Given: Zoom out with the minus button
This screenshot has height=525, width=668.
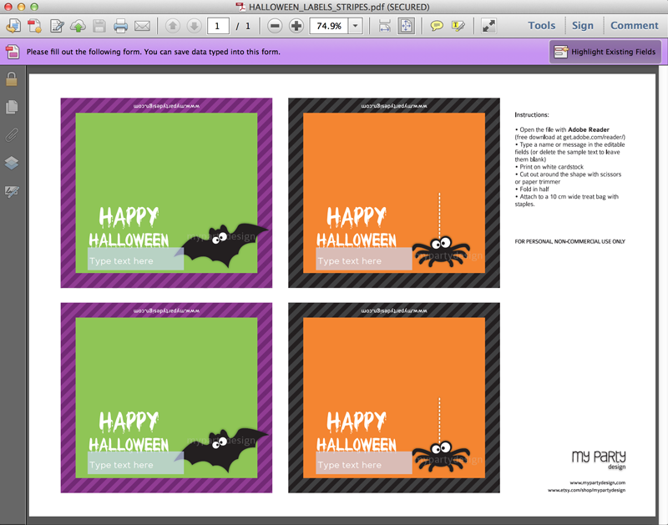Looking at the screenshot, I should click(275, 26).
